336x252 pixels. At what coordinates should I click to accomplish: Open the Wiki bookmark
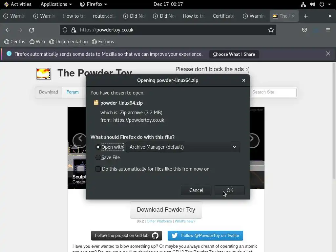click(37, 42)
